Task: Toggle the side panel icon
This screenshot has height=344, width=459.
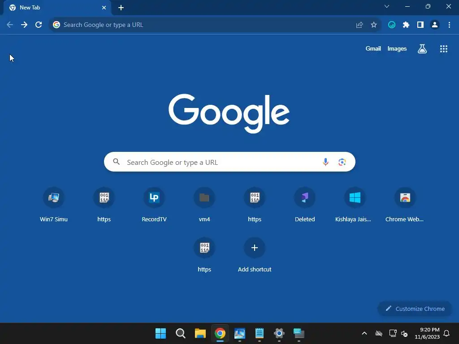Action: point(420,25)
